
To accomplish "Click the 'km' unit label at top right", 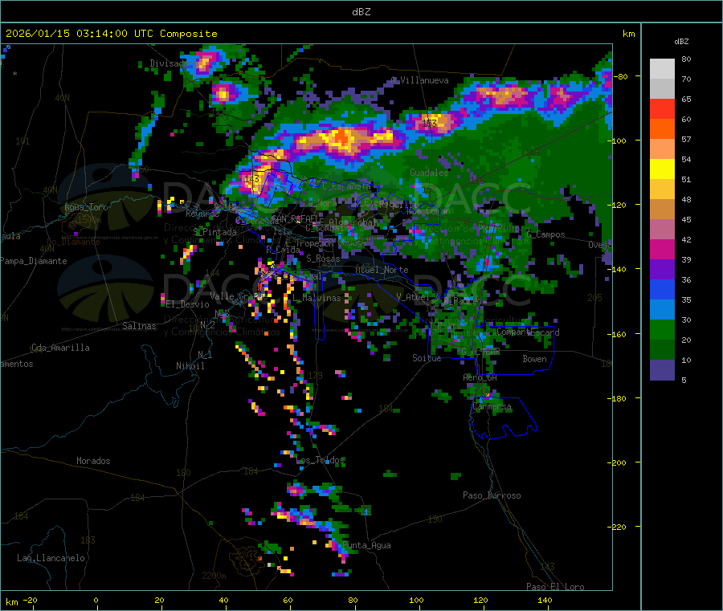I will [628, 34].
